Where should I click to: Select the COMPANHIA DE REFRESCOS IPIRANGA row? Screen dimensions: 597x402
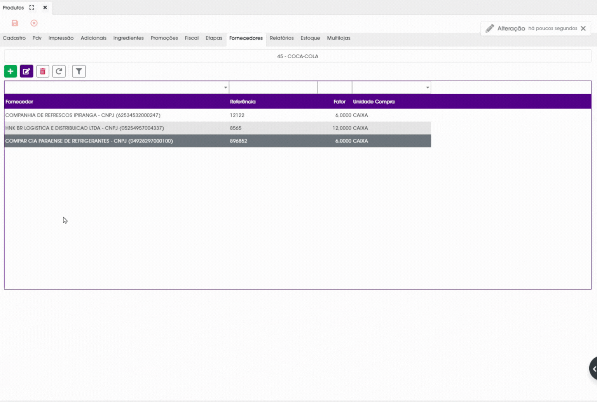pos(218,115)
